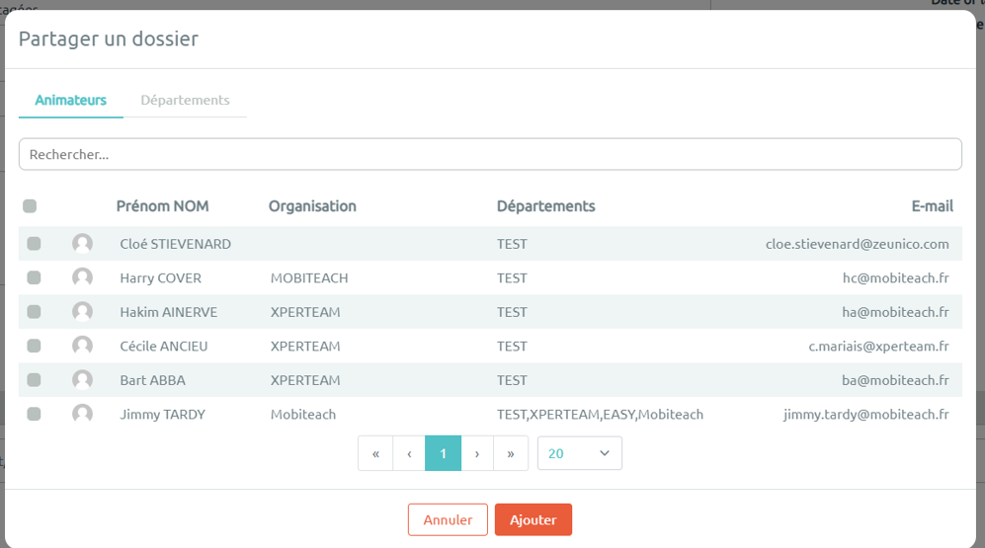985x548 pixels.
Task: Check the box for Cloé STIEVENARD
Action: (34, 244)
